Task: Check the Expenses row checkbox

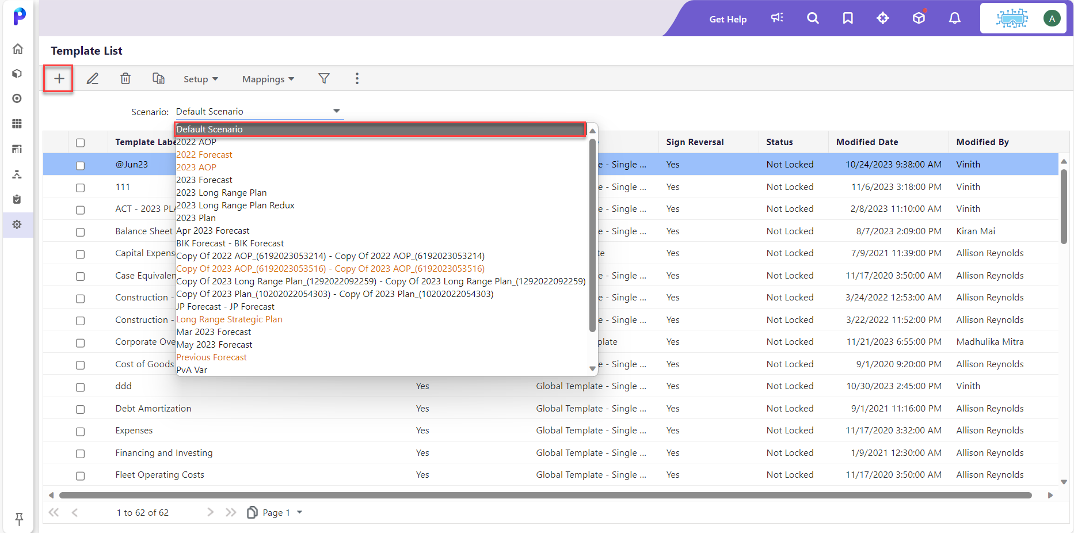Action: coord(80,432)
